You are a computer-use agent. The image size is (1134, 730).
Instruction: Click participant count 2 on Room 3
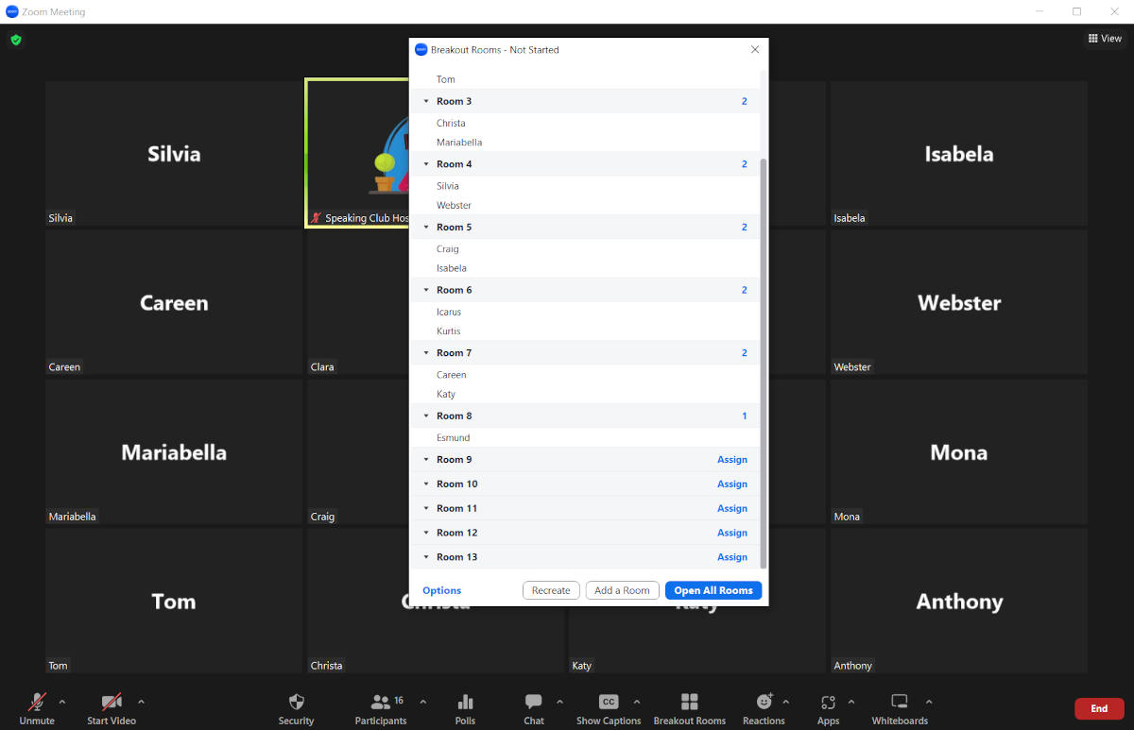745,101
